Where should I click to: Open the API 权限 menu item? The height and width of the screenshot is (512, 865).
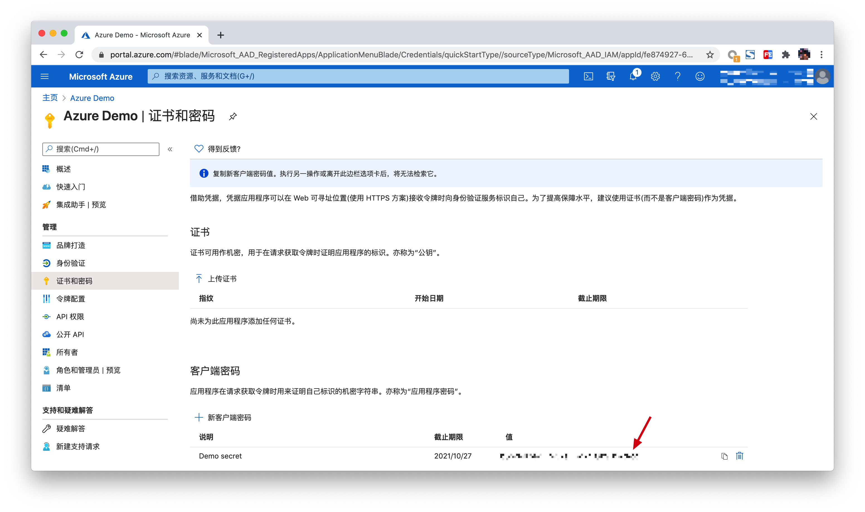pyautogui.click(x=70, y=317)
